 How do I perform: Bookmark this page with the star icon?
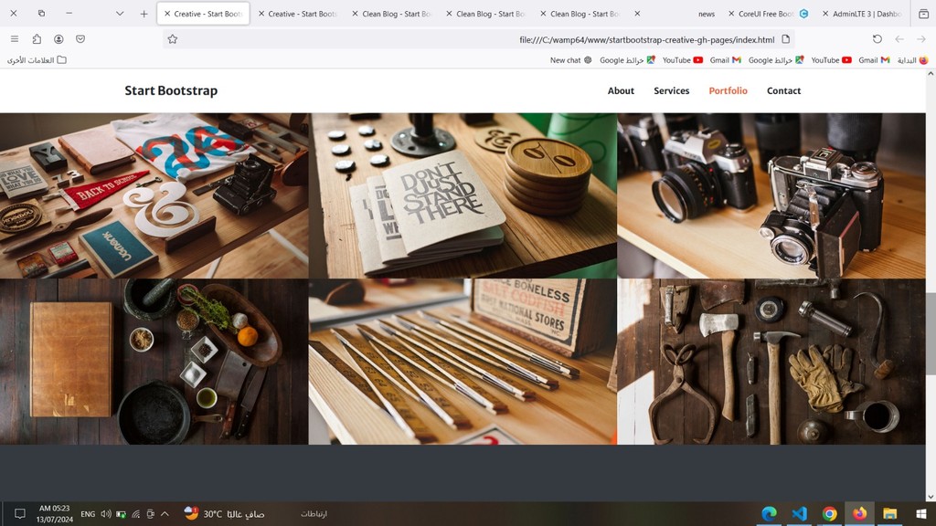click(x=173, y=38)
